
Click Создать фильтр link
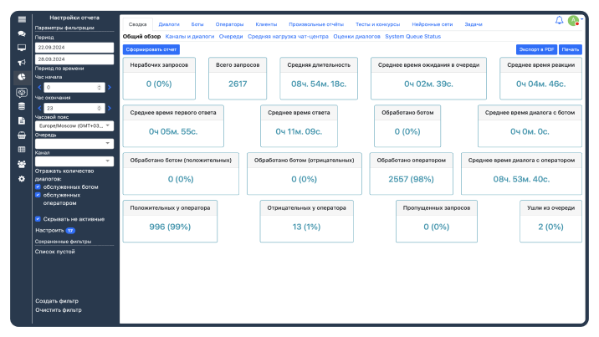pos(57,301)
